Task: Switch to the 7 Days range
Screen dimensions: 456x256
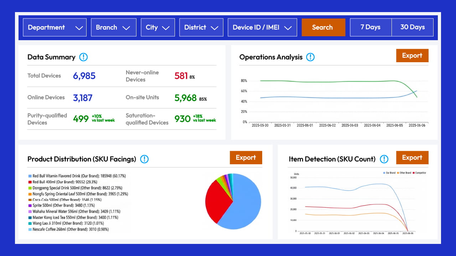Action: (x=370, y=27)
